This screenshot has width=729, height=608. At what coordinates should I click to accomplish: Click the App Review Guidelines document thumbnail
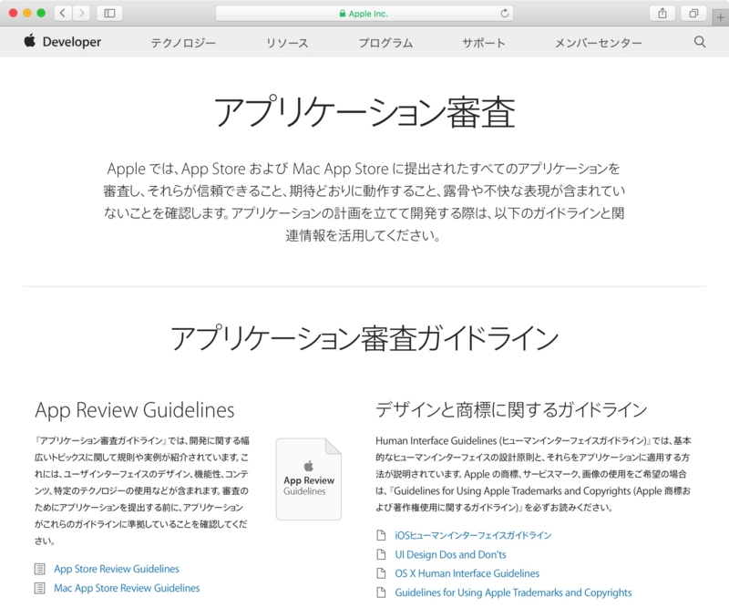pyautogui.click(x=309, y=479)
